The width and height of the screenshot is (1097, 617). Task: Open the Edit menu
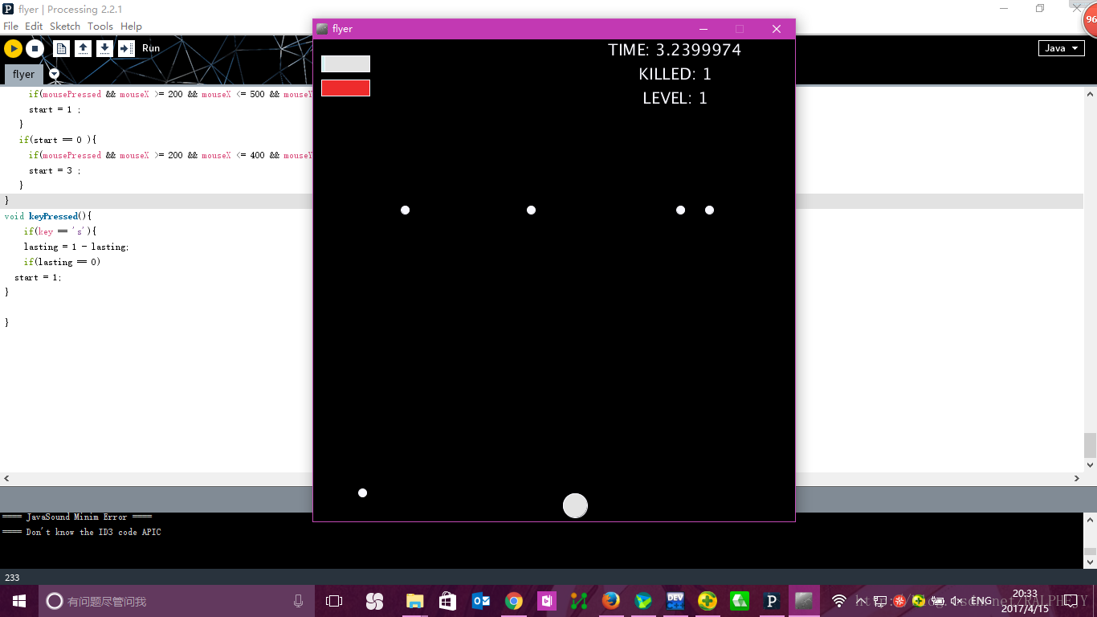34,27
